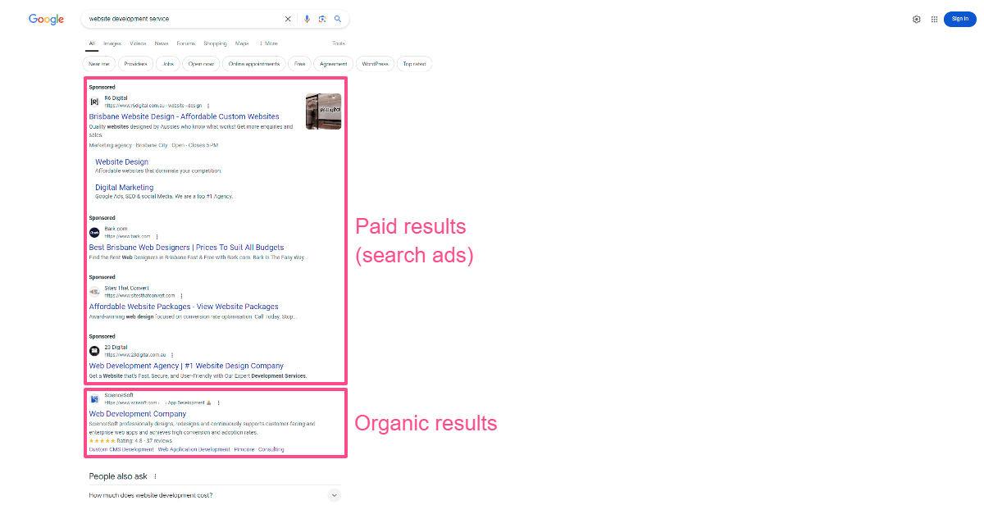
Task: Start voice search with the microphone icon
Action: pos(307,19)
